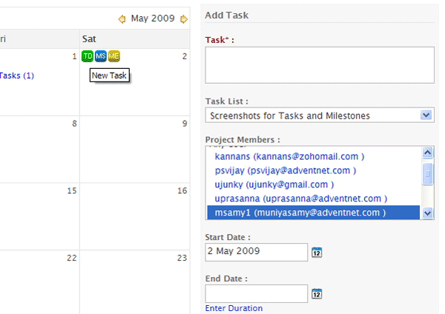This screenshot has height=314, width=445.
Task: Open the Start Date calendar picker
Action: 317,252
